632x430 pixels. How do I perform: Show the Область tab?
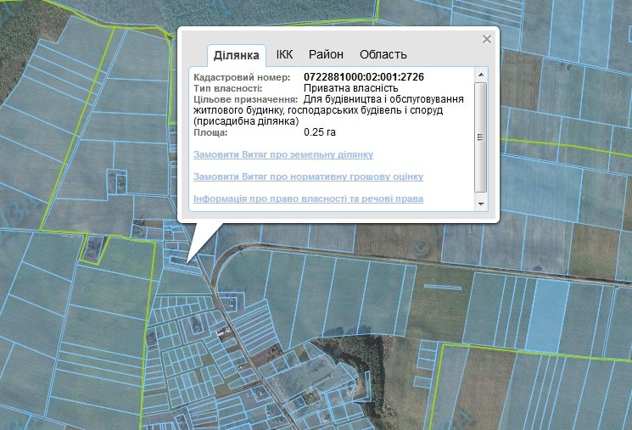pos(383,54)
